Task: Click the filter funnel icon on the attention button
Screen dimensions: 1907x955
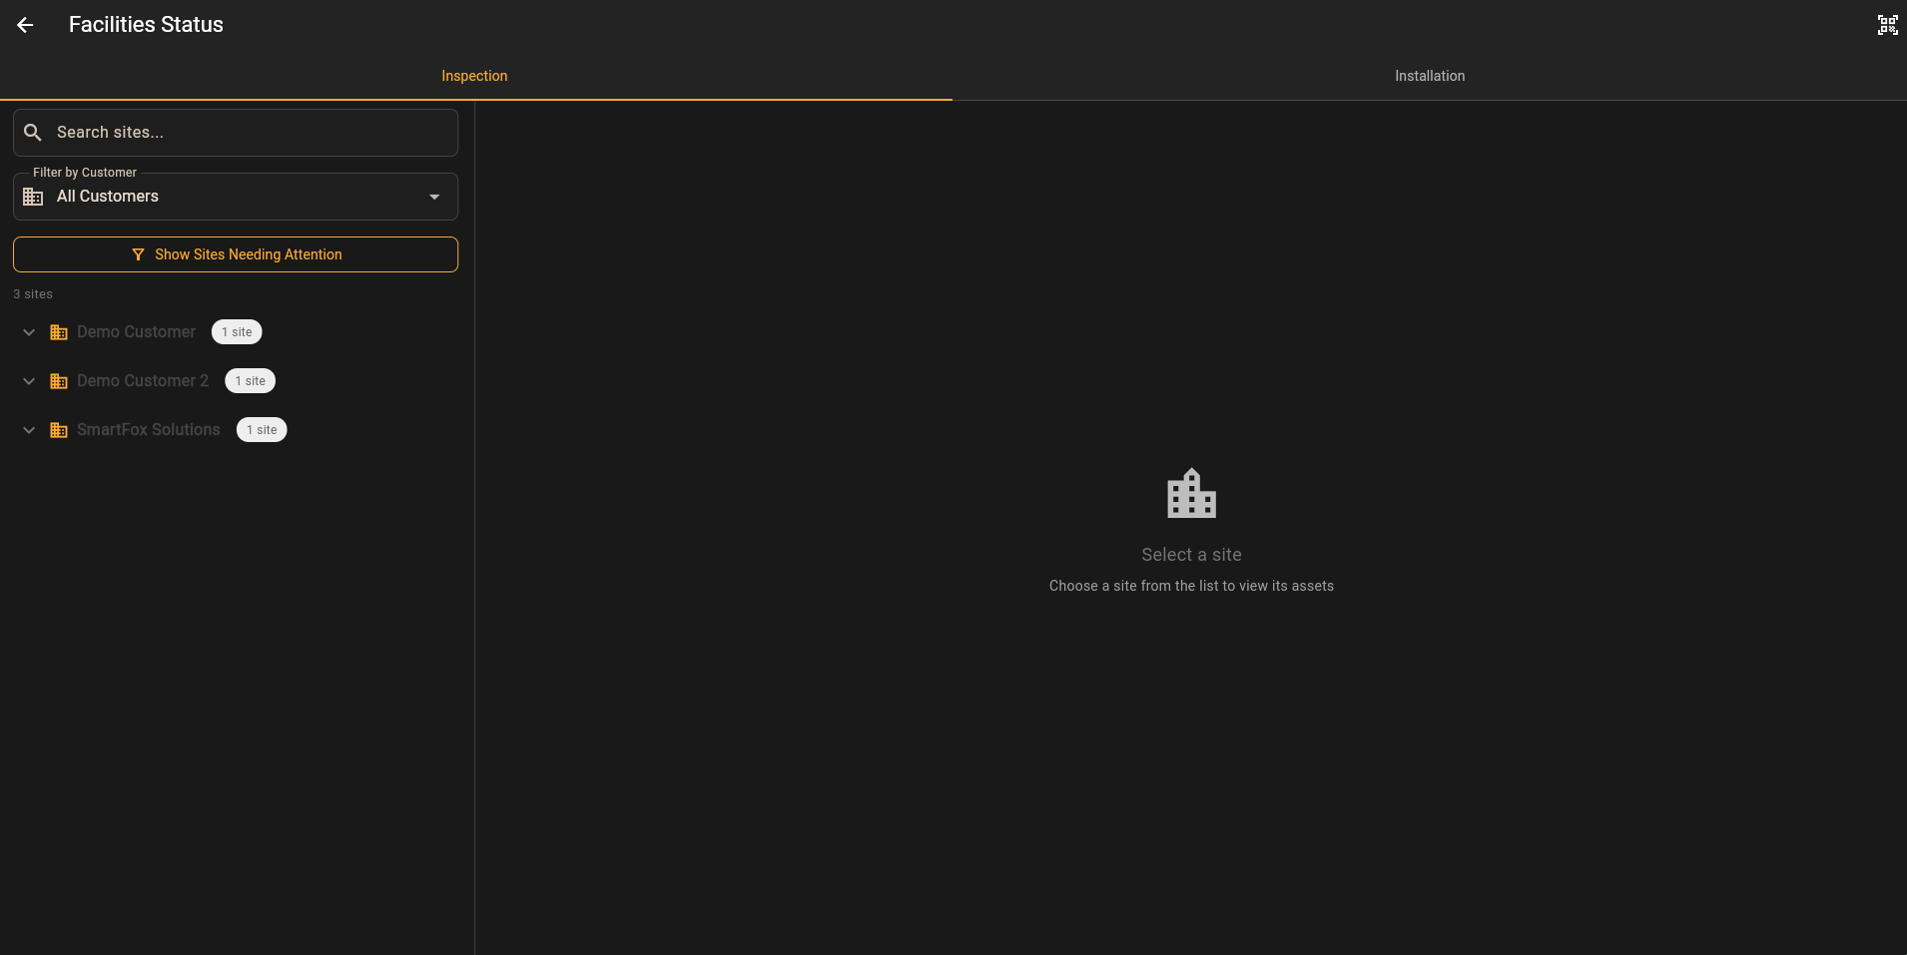Action: coord(139,254)
